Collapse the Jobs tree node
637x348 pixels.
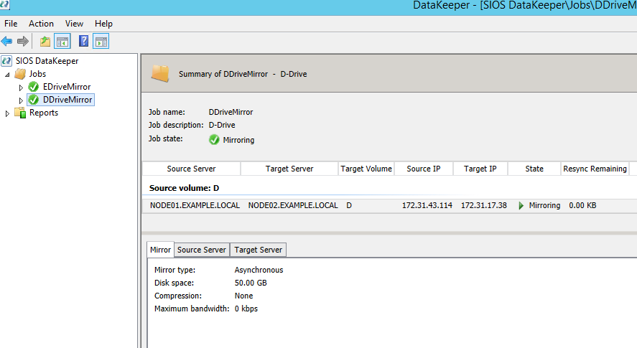pyautogui.click(x=7, y=75)
